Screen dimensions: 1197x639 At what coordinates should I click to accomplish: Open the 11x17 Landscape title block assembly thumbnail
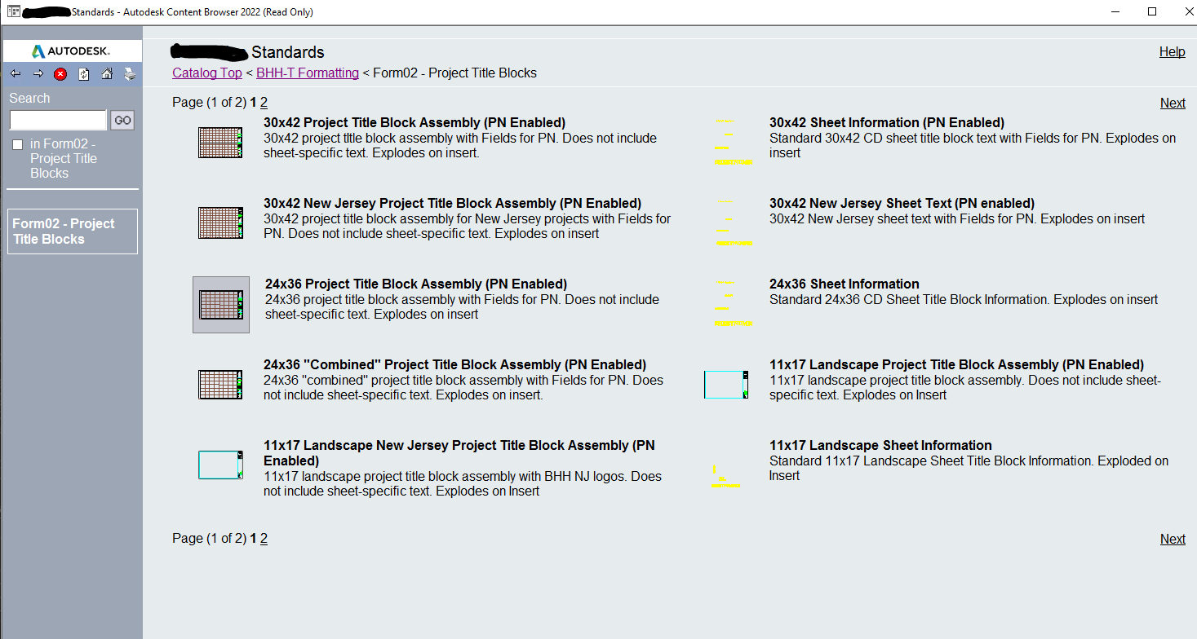click(x=725, y=384)
